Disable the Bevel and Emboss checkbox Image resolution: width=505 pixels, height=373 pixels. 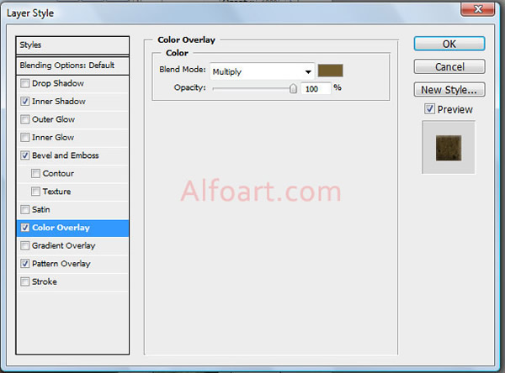pos(25,155)
